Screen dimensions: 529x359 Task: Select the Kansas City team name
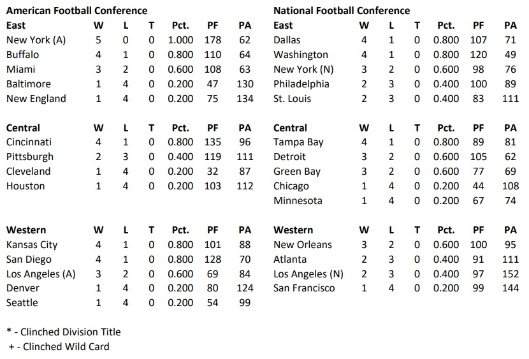click(32, 245)
